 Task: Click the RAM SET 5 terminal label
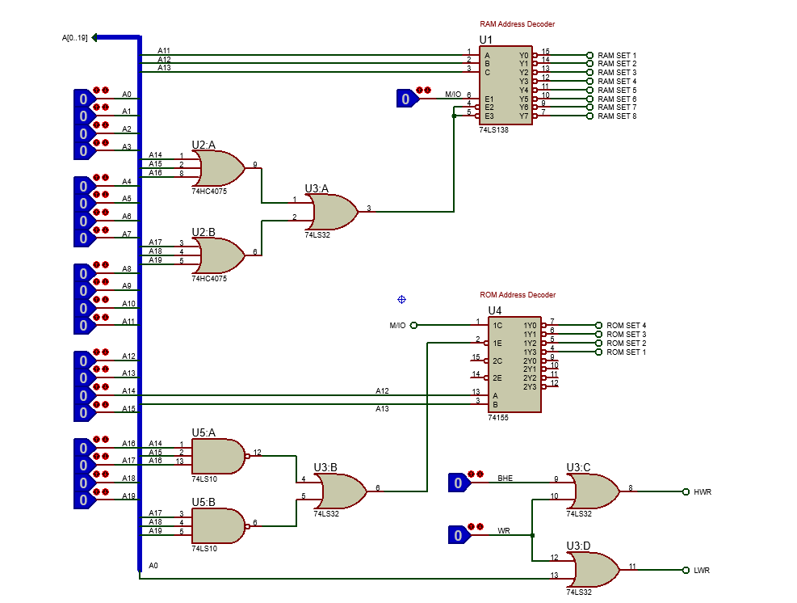[x=617, y=90]
